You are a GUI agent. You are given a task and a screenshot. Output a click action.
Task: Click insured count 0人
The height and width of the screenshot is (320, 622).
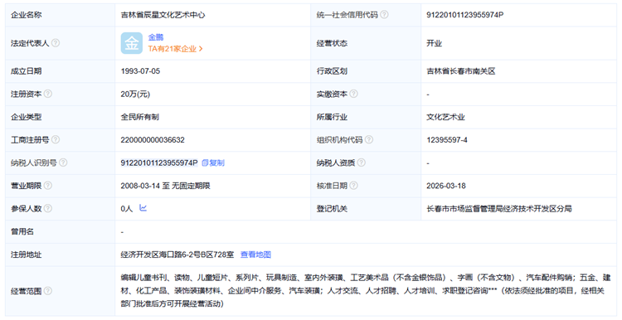coord(127,209)
